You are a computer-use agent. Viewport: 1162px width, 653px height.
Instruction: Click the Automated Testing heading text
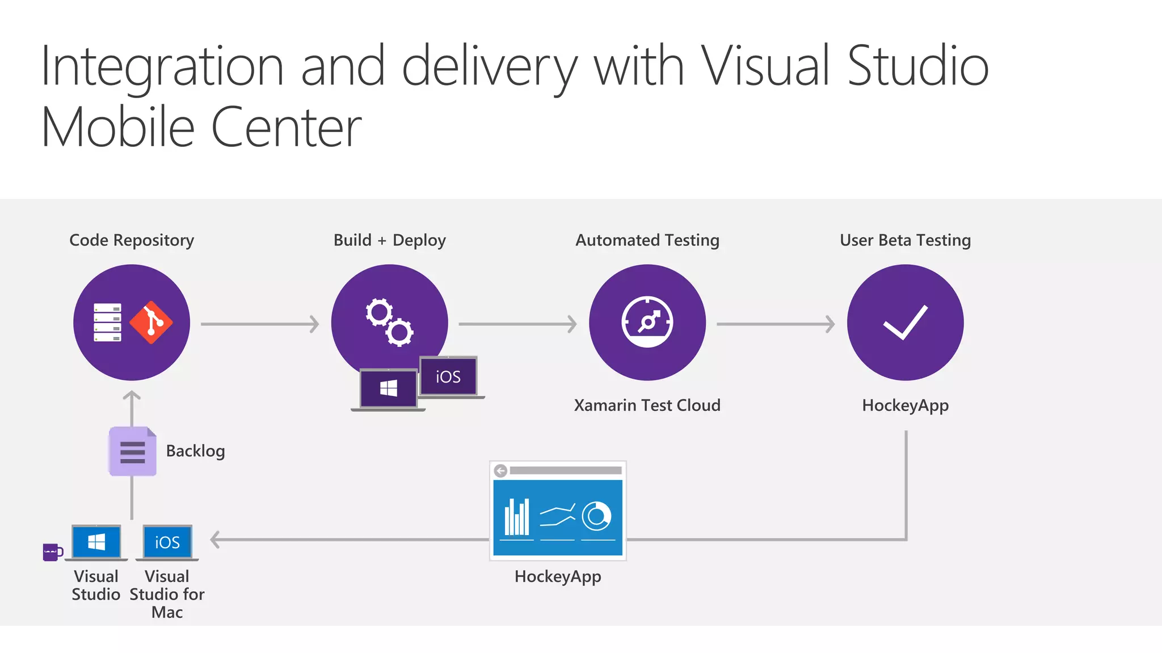647,240
